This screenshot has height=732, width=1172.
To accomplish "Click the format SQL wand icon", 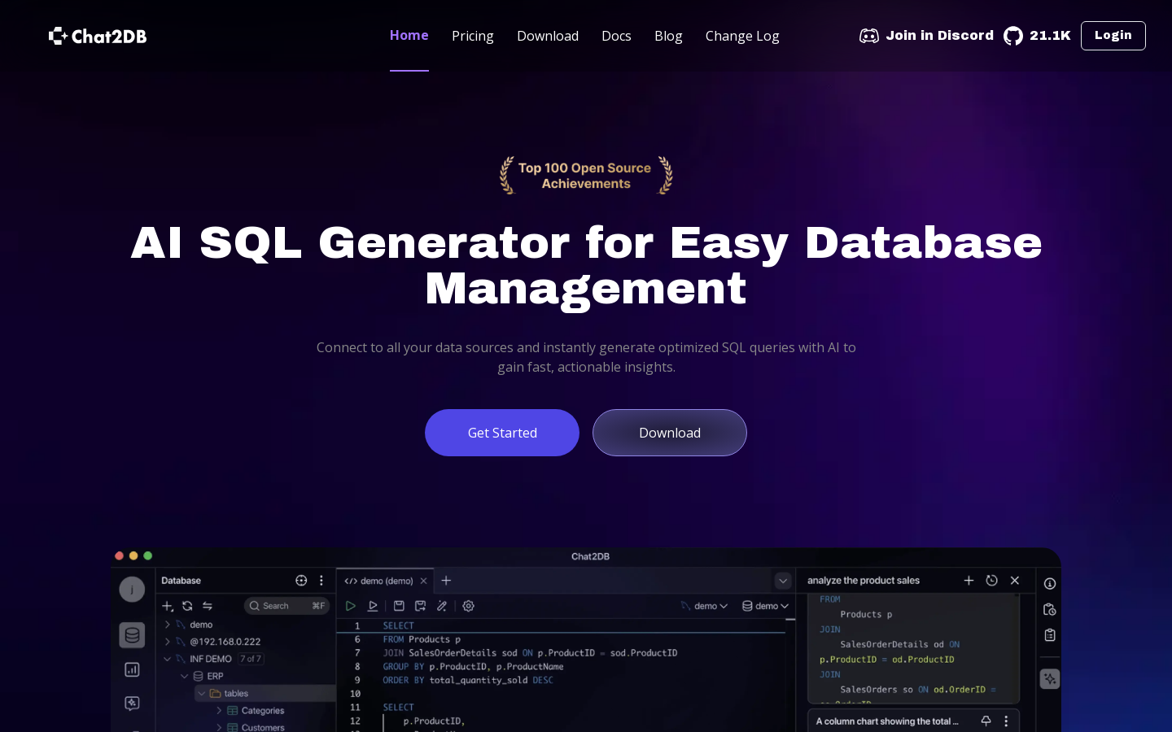I will [x=442, y=606].
